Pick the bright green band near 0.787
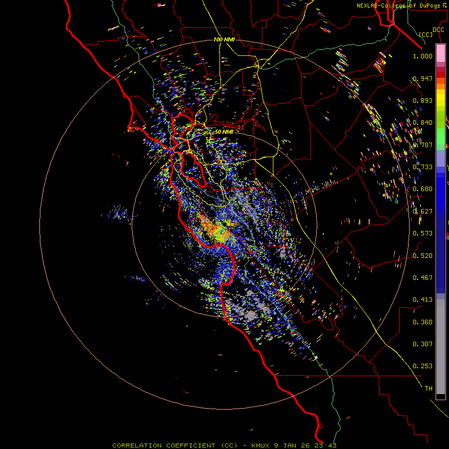Screen dimensions: 449x449 (x=441, y=136)
